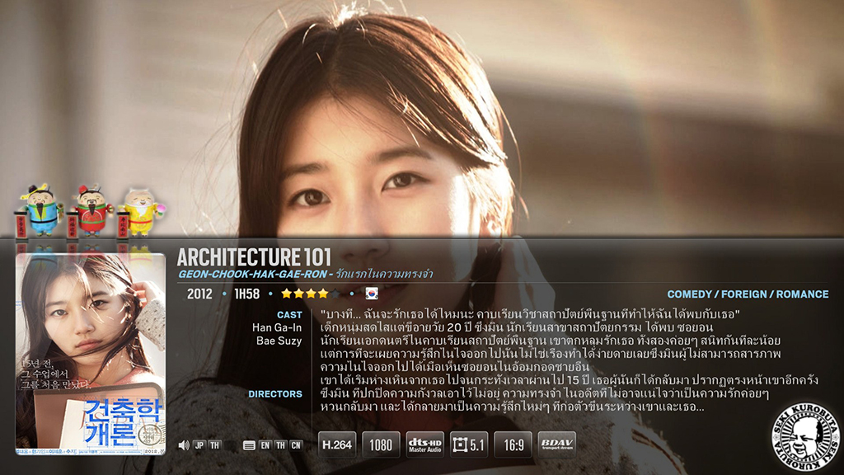Select the 16:9 aspect ratio badge
844x475 pixels.
coord(513,444)
